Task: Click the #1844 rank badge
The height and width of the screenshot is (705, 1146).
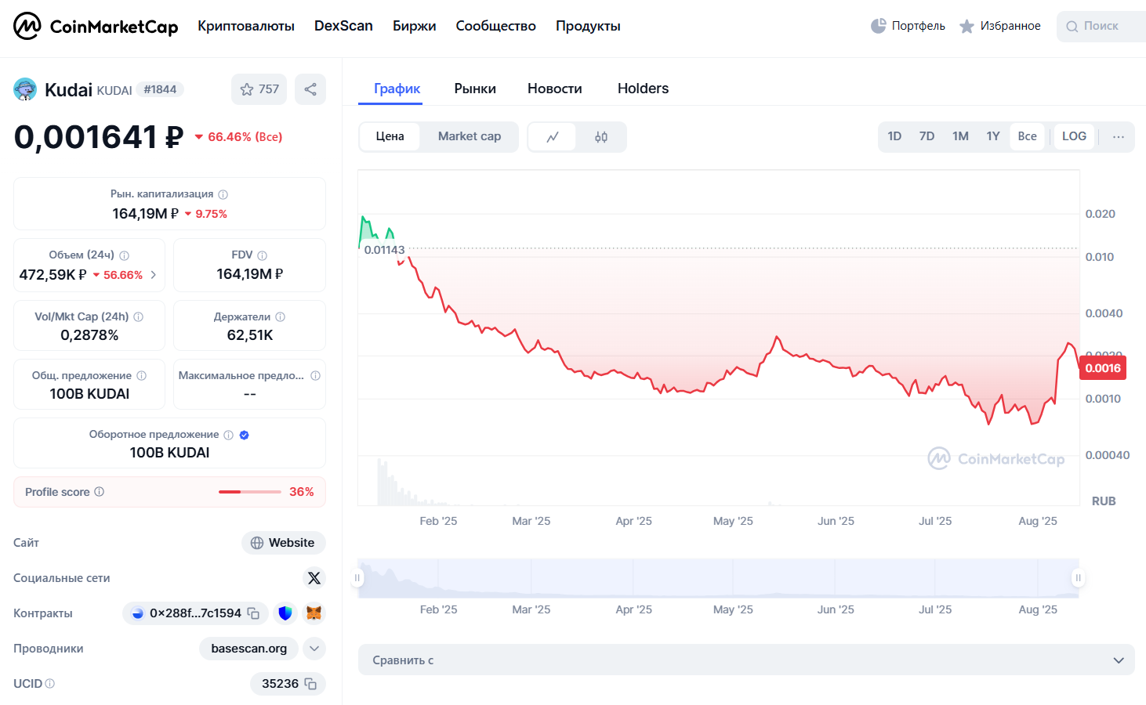Action: (160, 89)
